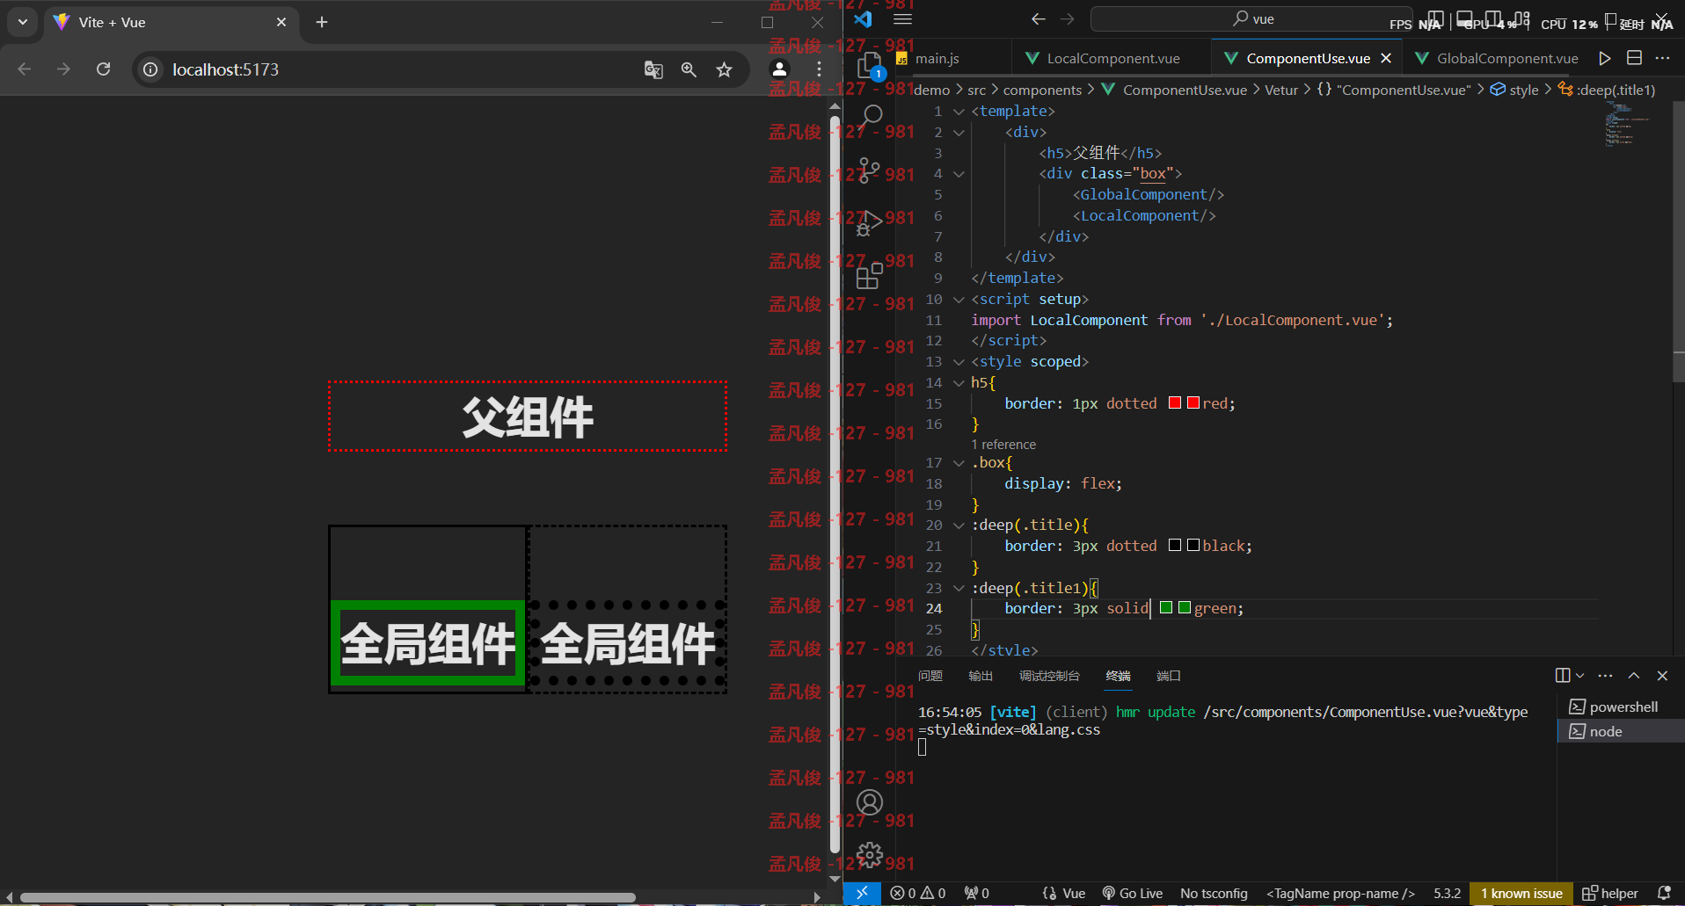Click the helper item in the status bar

pos(1610,893)
